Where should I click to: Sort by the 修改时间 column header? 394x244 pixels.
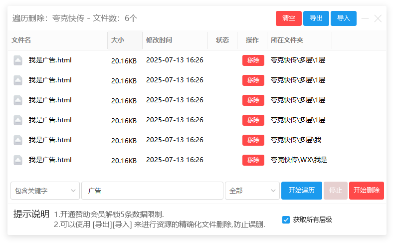159,40
